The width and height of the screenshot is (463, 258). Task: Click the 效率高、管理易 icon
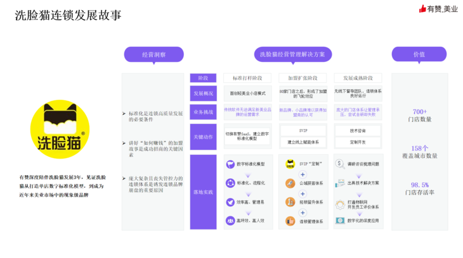(230, 202)
